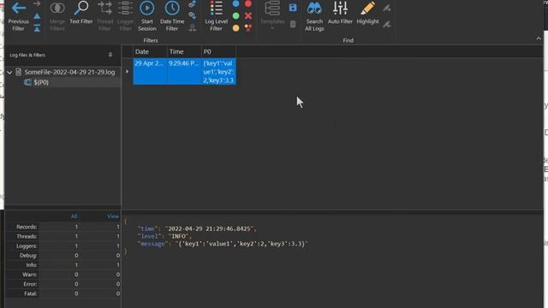Click the delete template trash icon
548x308 pixels.
coord(293,24)
